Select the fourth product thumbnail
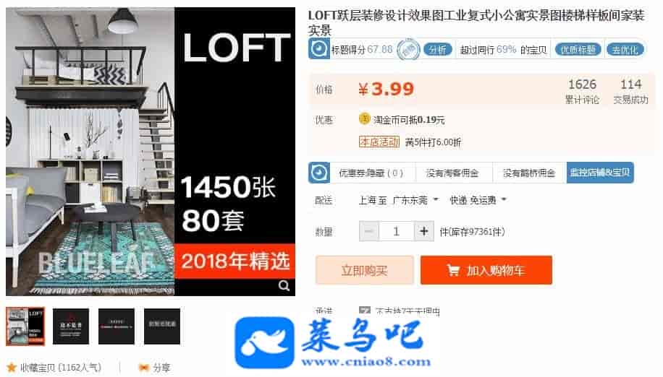This screenshot has height=377, width=663. [162, 326]
